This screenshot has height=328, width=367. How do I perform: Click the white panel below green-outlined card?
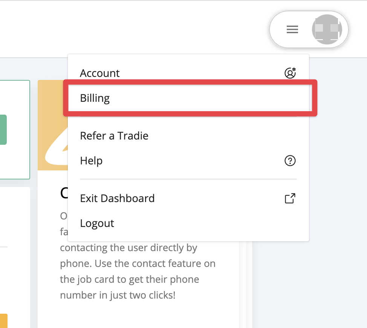(x=15, y=264)
